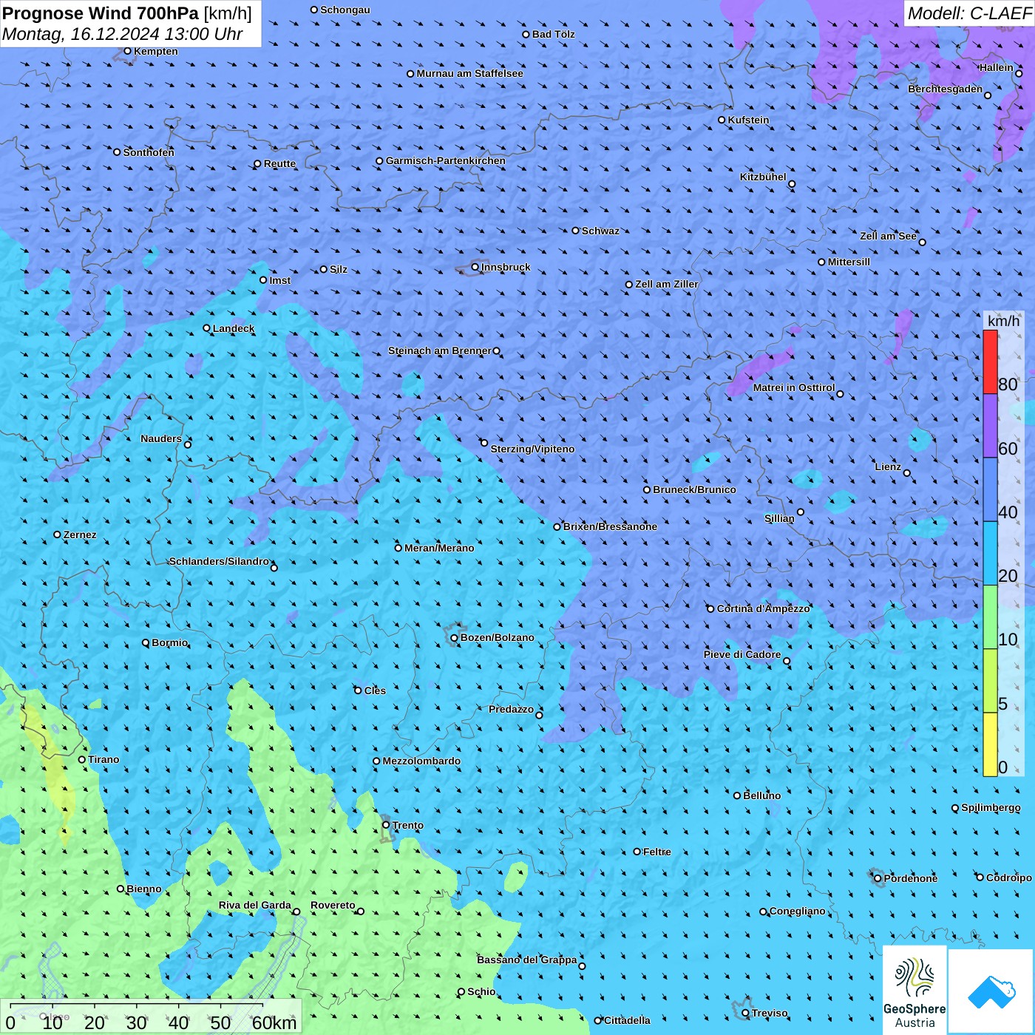Select the cyan 20–40 km/h legend color
This screenshot has width=1035, height=1035.
(990, 554)
